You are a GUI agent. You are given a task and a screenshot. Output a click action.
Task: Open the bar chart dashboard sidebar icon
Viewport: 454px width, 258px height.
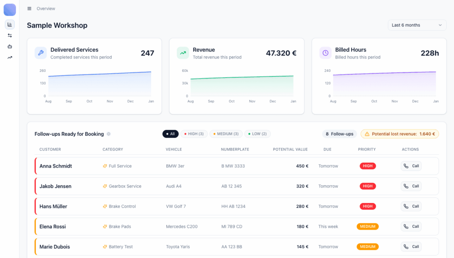[10, 24]
